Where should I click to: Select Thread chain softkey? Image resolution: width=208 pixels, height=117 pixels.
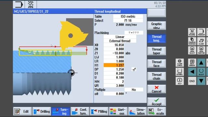coord(157,76)
